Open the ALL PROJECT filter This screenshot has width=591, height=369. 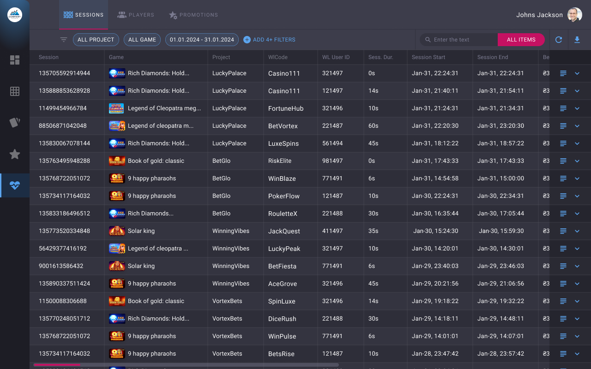[96, 40]
